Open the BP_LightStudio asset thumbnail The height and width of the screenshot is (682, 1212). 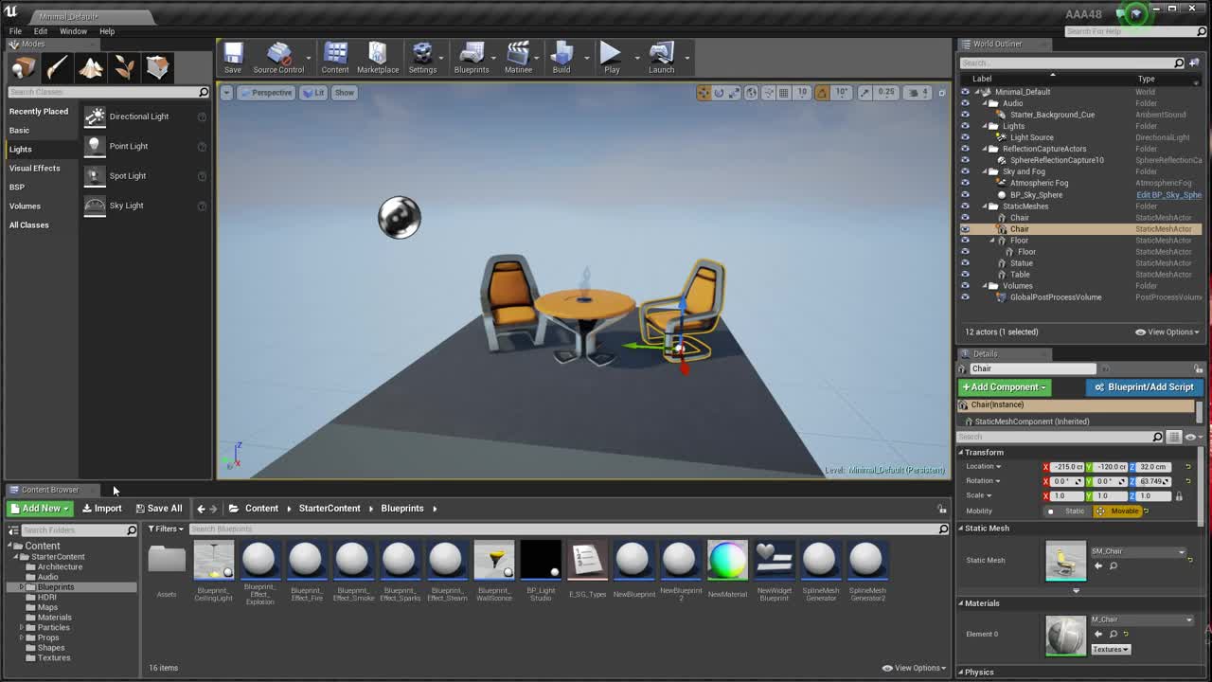pos(541,560)
